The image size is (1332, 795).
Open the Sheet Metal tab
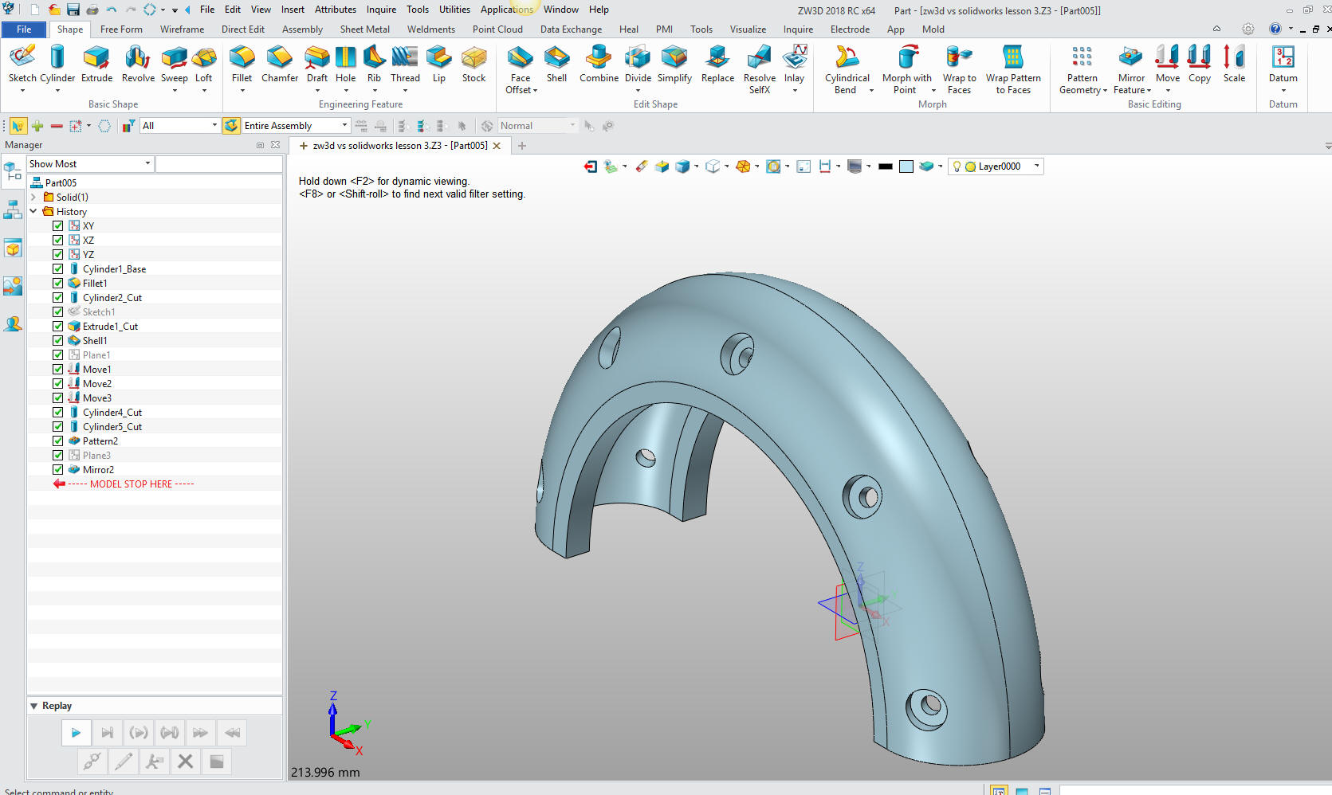(364, 29)
